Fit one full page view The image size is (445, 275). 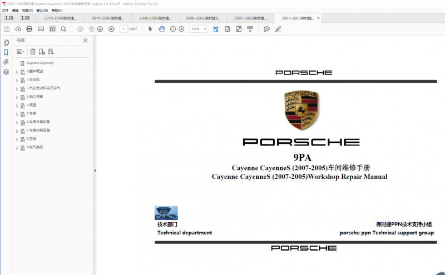tap(228, 29)
